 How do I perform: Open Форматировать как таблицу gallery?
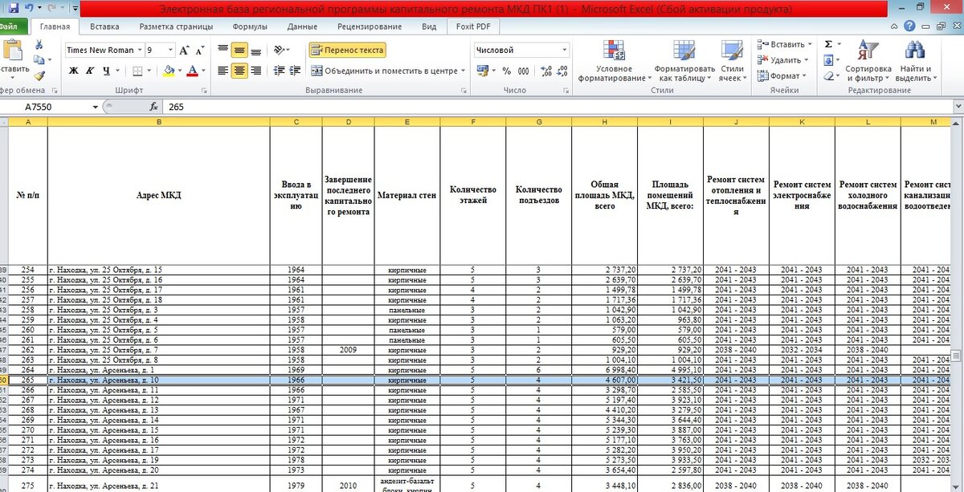684,60
